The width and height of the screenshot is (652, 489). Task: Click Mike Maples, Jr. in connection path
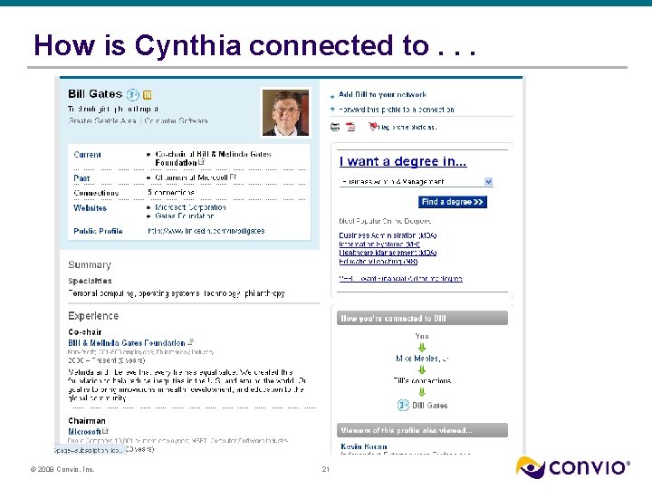pos(422,358)
